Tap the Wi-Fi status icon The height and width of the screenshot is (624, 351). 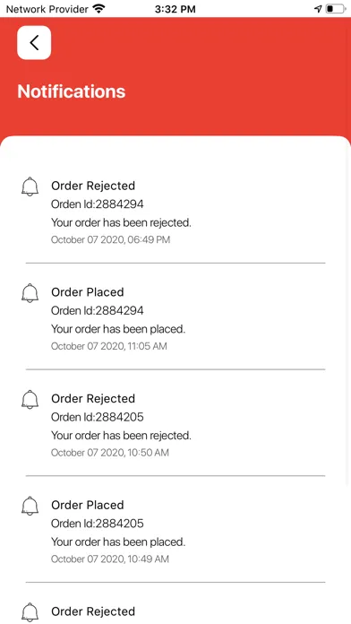98,8
